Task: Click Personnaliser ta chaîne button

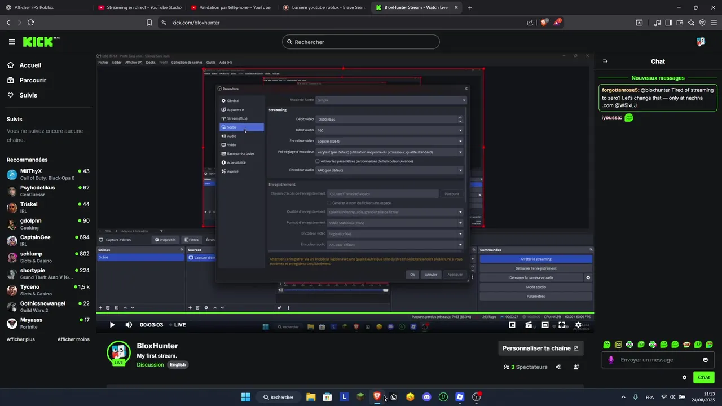Action: 540,348
